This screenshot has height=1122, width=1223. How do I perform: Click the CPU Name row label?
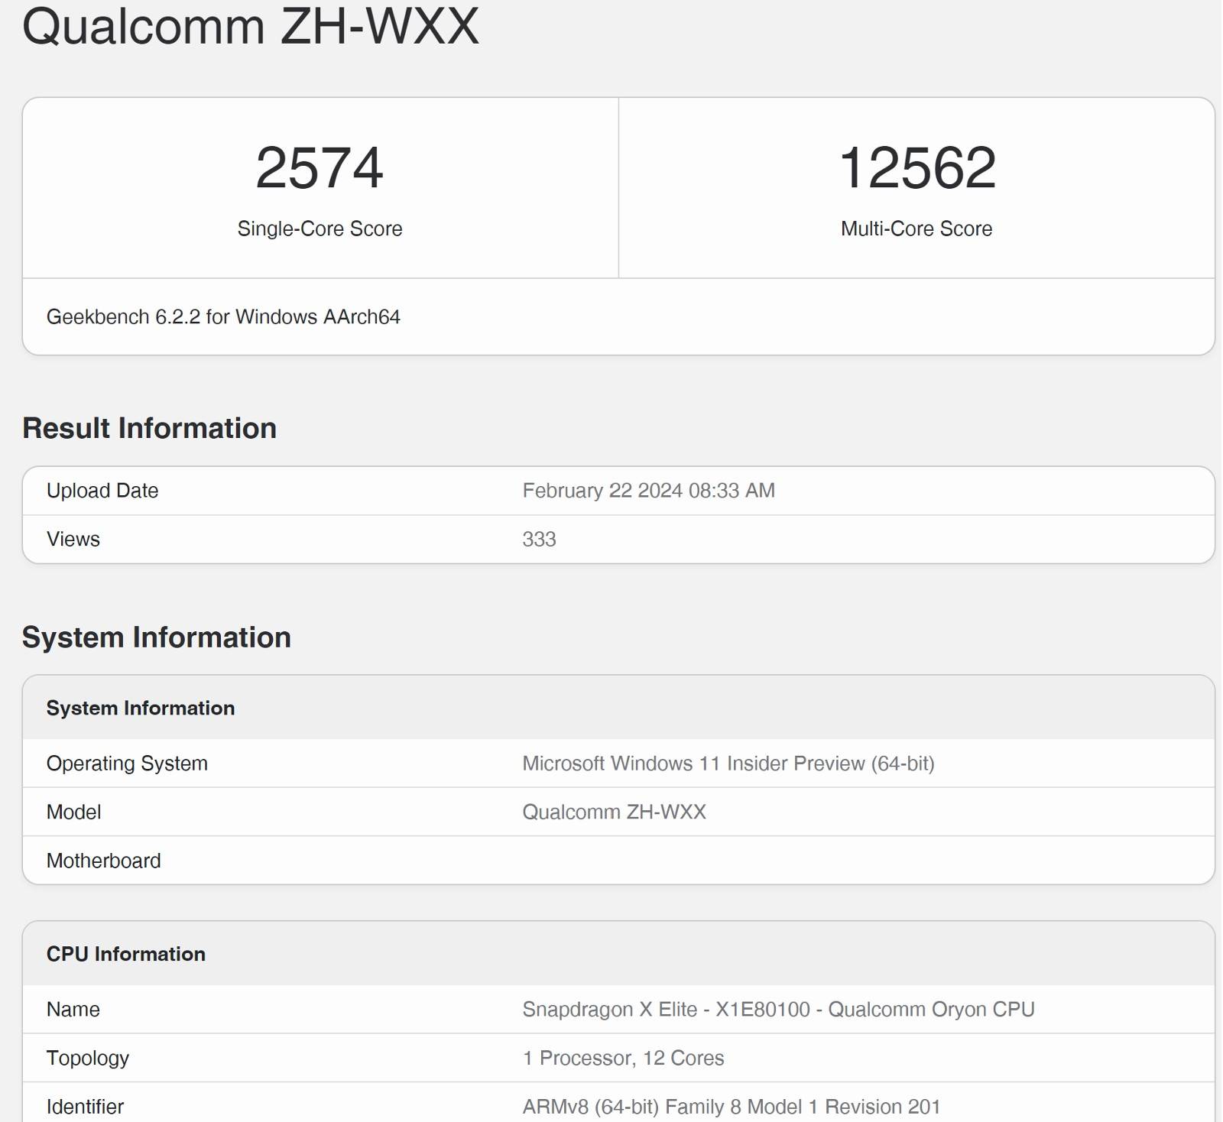pyautogui.click(x=73, y=1010)
